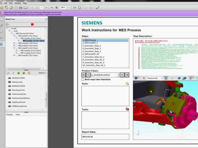
Task: Click the home default view icon in views panel
Action: pos(29,73)
